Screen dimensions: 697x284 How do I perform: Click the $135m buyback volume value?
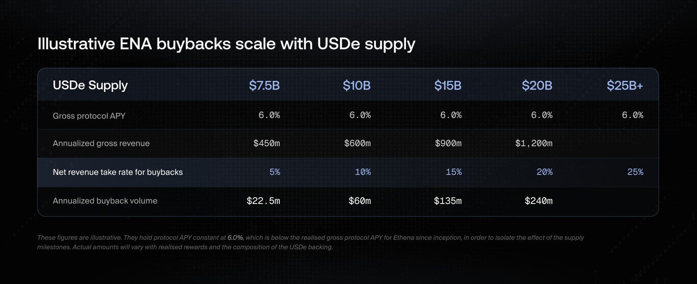point(448,201)
